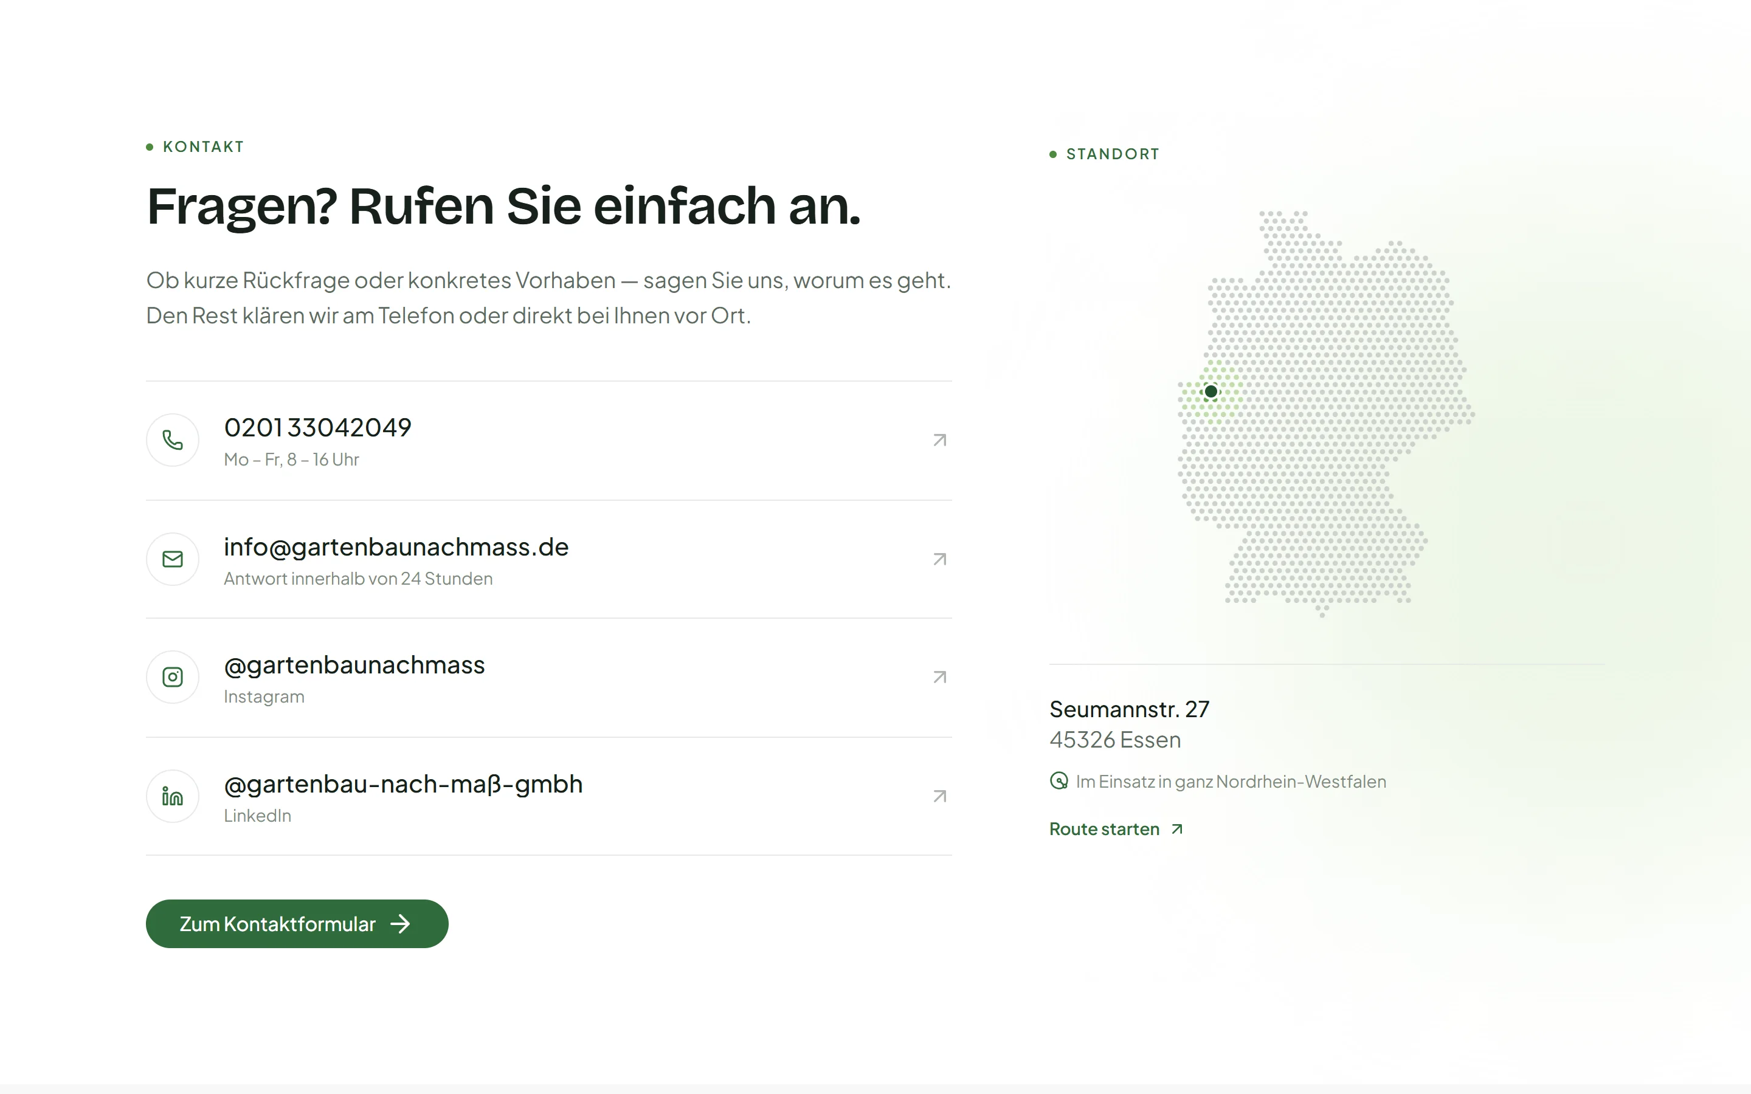Click the arrow at the phone row end

point(939,440)
